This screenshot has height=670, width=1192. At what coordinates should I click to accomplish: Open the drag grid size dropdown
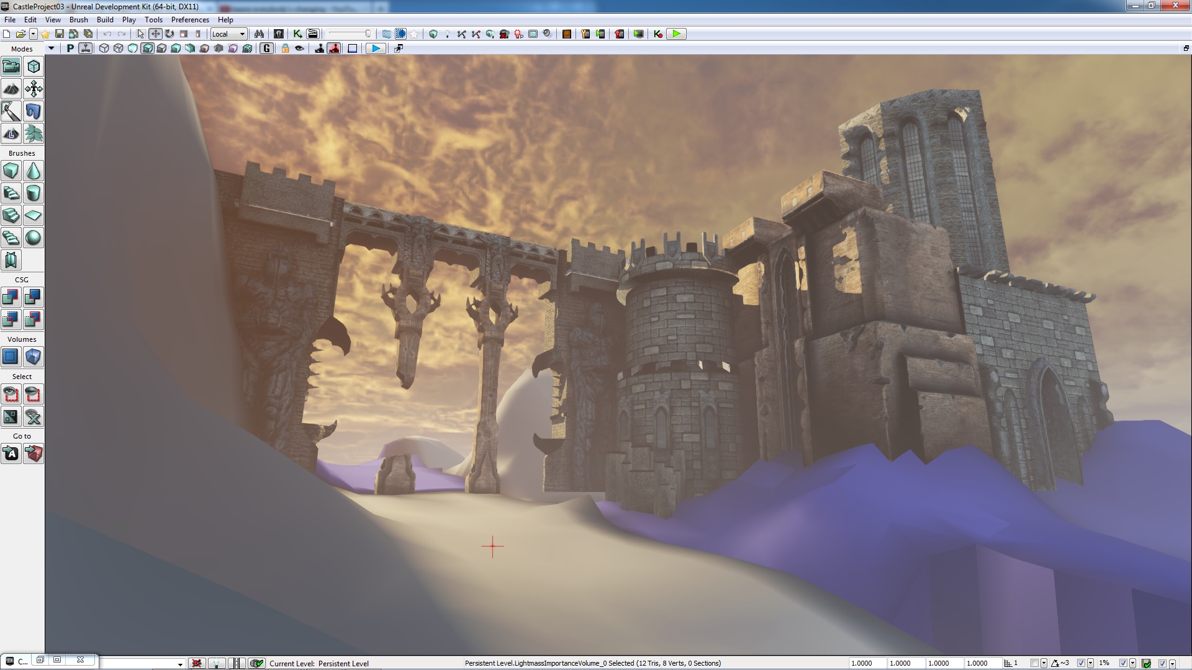[x=1044, y=663]
